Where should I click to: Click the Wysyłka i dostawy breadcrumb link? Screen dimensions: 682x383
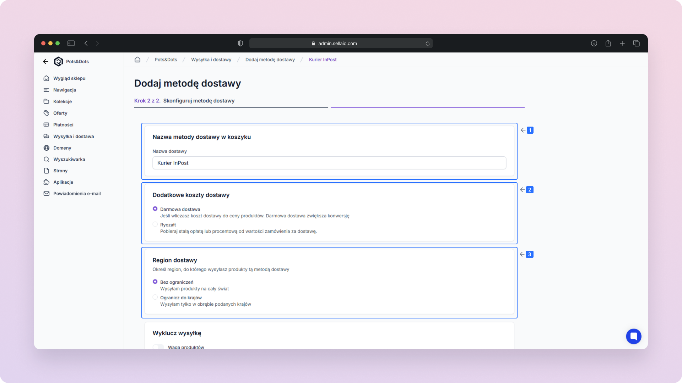[x=211, y=60]
